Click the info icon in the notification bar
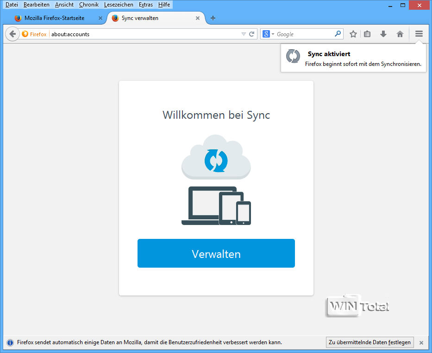The height and width of the screenshot is (353, 432). point(10,342)
